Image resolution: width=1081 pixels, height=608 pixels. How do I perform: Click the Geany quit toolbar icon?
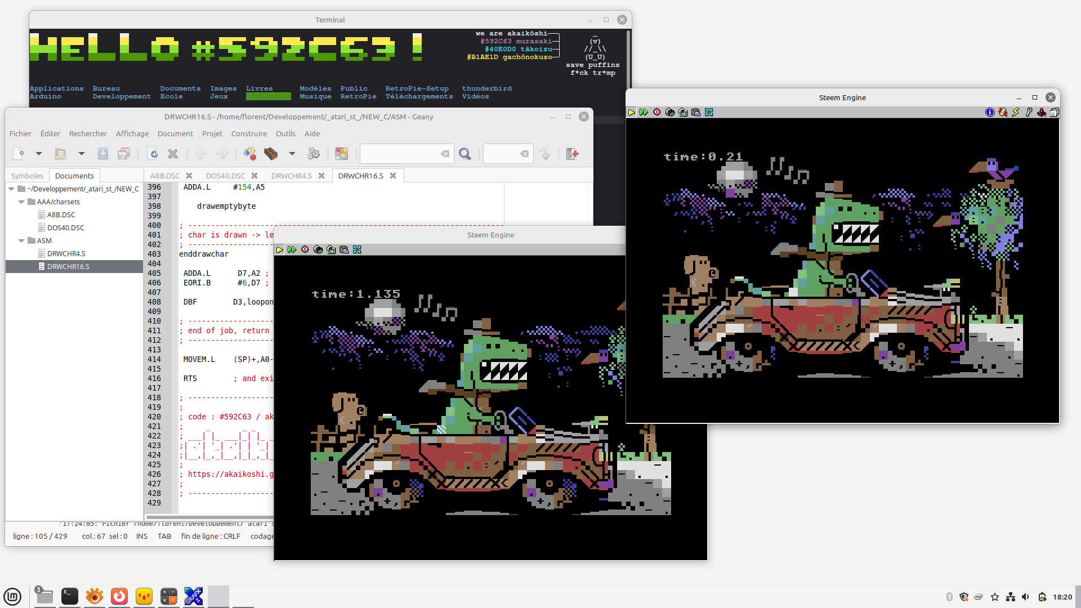tap(573, 154)
